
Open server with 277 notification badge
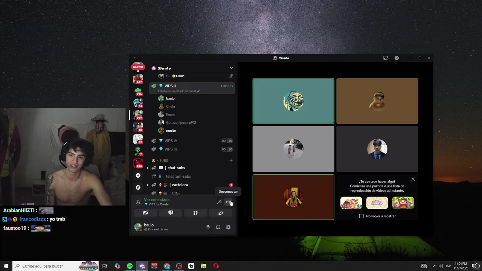tap(138, 115)
